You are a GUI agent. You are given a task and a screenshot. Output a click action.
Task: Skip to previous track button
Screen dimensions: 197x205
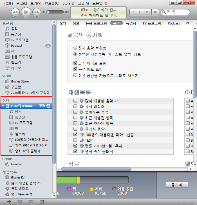(15, 12)
